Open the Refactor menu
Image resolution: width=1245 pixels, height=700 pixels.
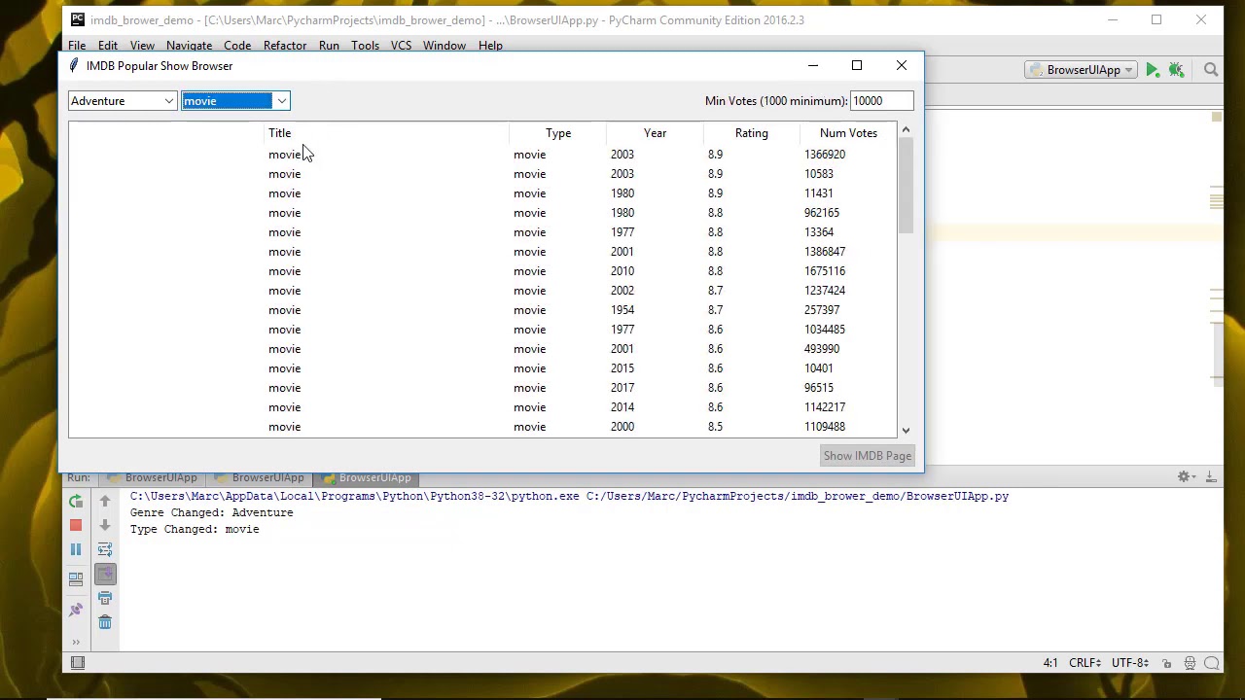(285, 46)
